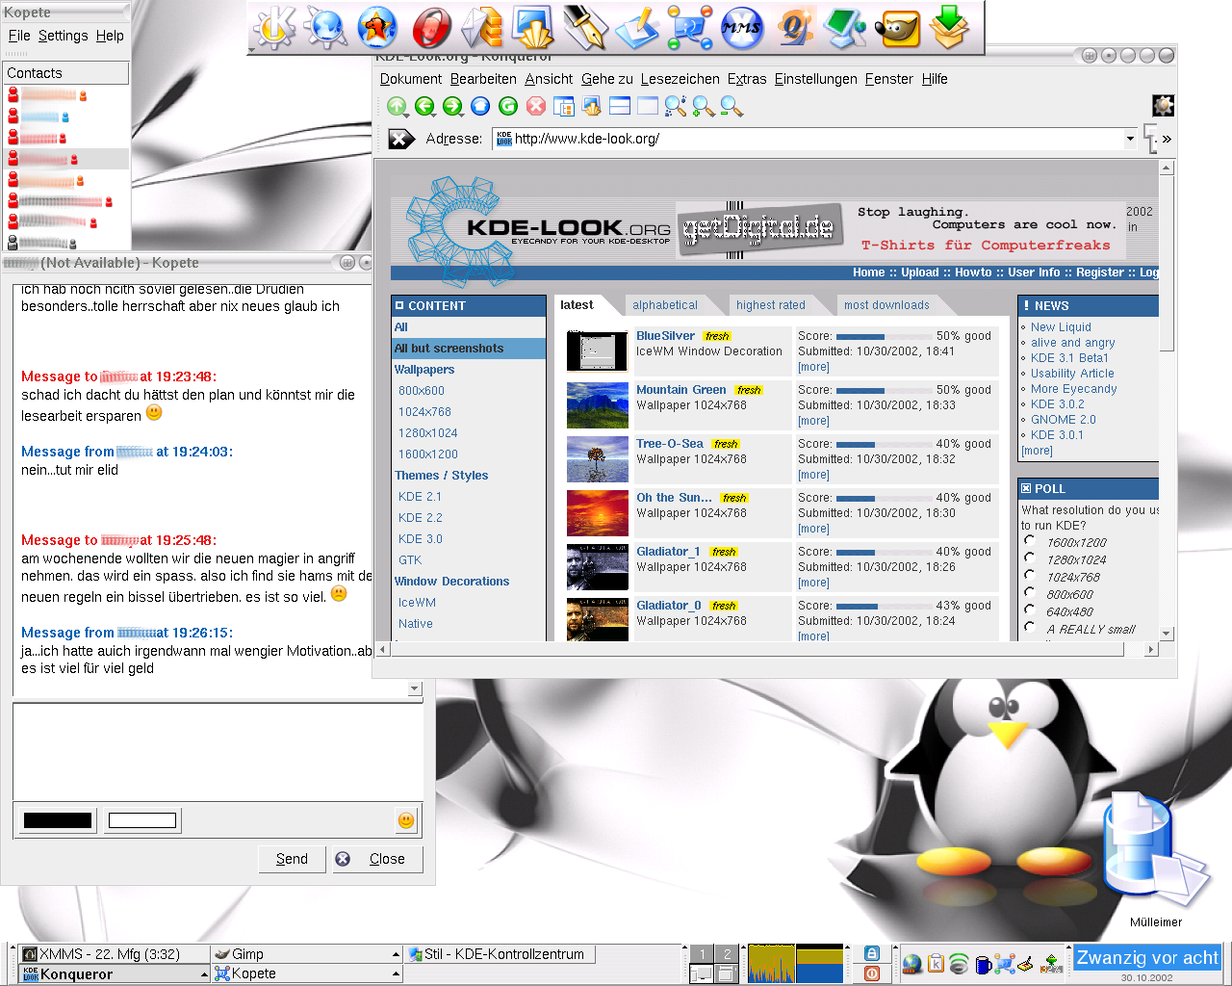Lock the screen from the panel
Viewport: 1232px width, 986px height.
point(871,953)
